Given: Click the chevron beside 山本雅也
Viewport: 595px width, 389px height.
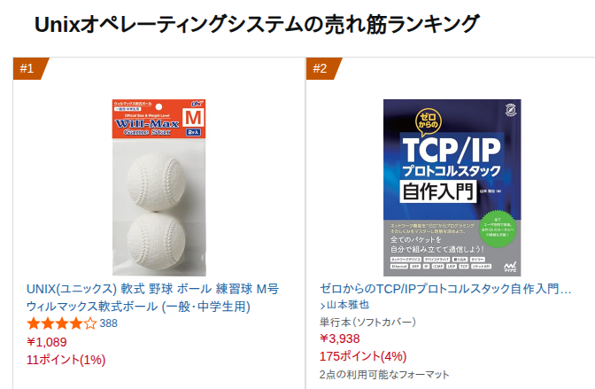Looking at the screenshot, I should [322, 306].
